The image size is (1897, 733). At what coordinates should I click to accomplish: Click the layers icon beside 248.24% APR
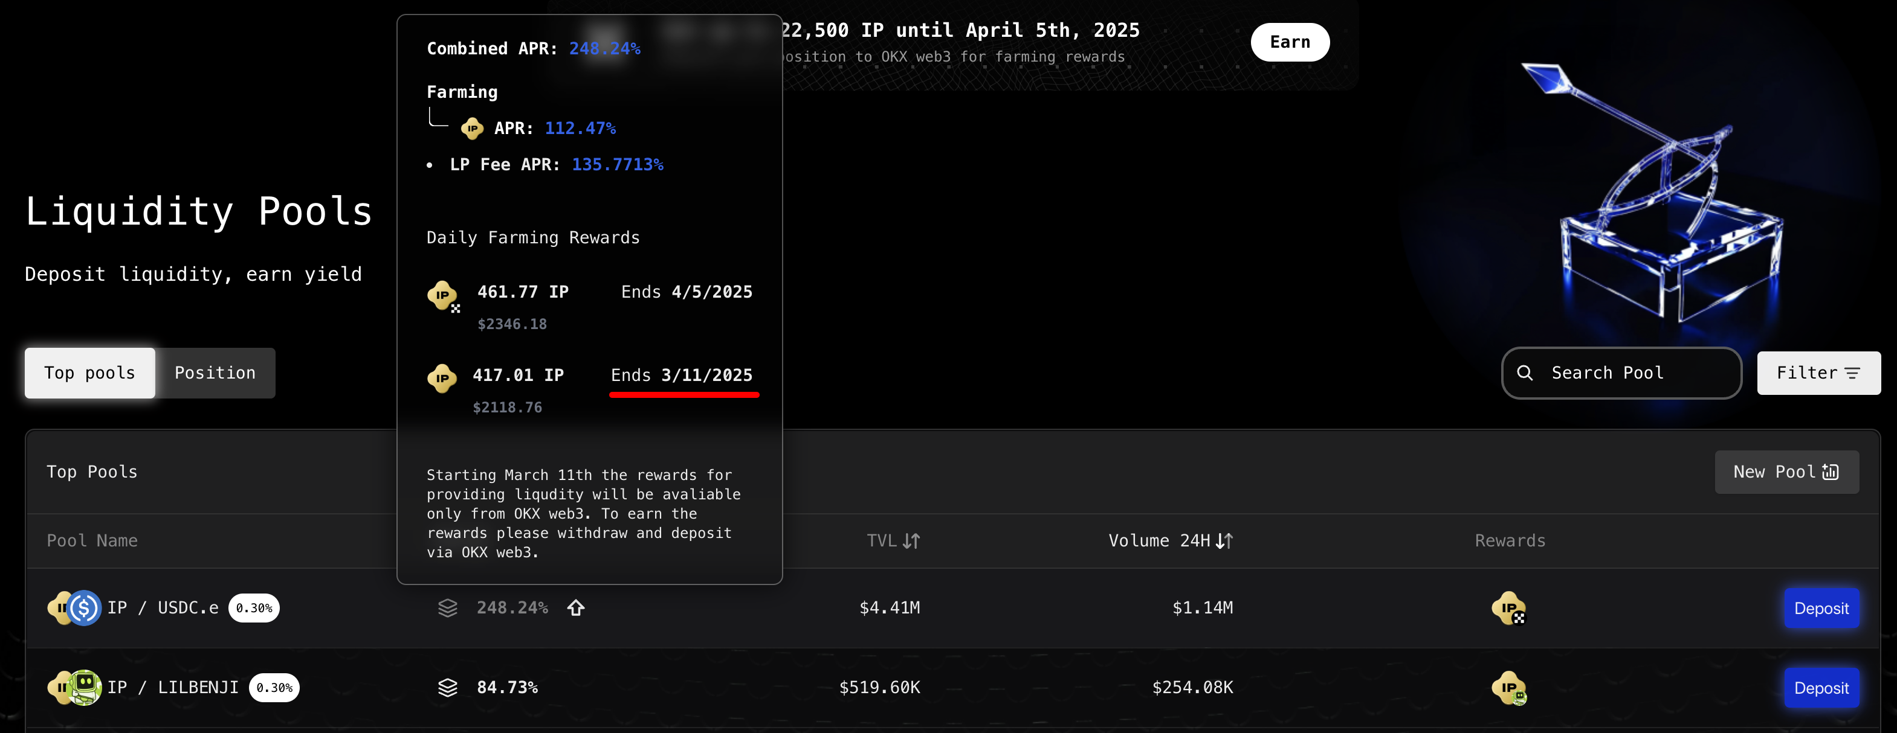pyautogui.click(x=448, y=608)
